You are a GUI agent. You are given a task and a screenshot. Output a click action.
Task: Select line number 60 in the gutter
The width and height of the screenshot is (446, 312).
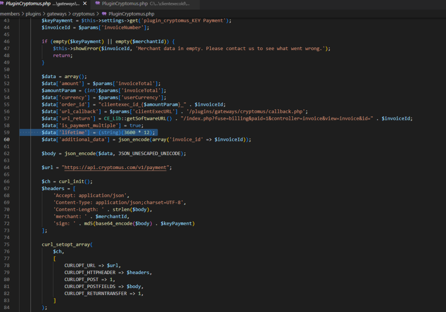point(7,139)
